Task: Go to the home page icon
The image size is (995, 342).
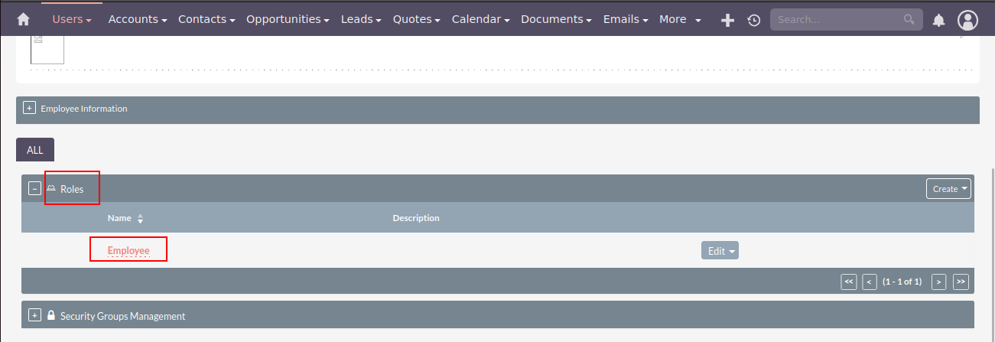Action: (23, 19)
